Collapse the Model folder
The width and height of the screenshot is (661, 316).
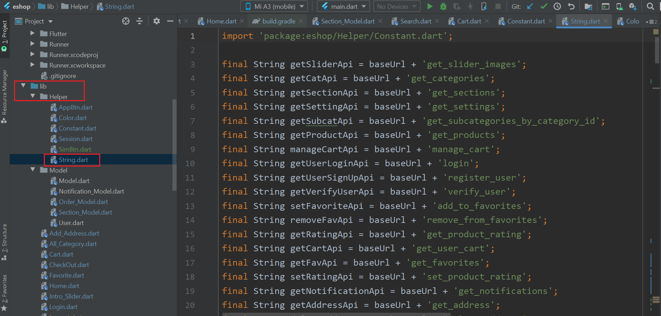point(33,170)
